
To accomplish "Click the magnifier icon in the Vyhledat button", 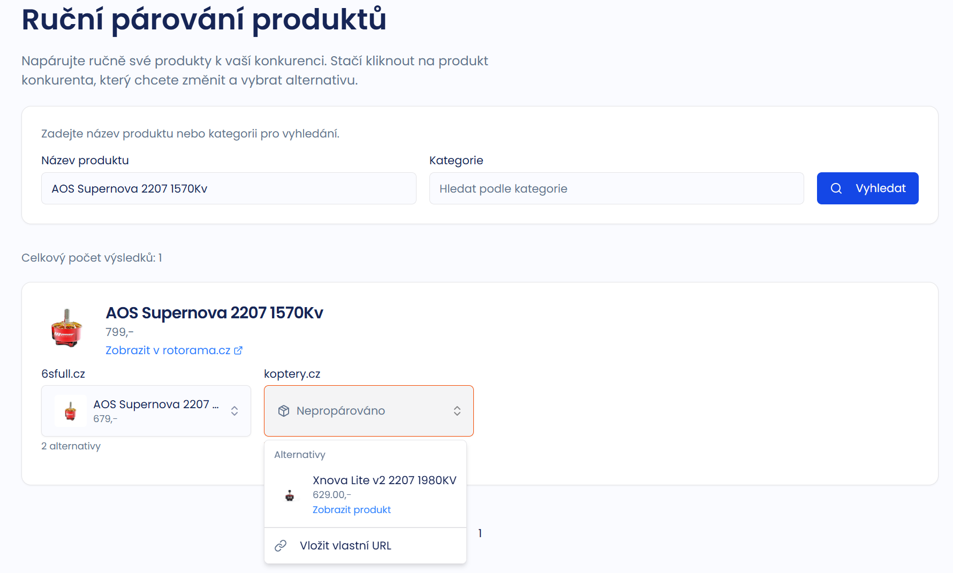I will click(x=837, y=188).
